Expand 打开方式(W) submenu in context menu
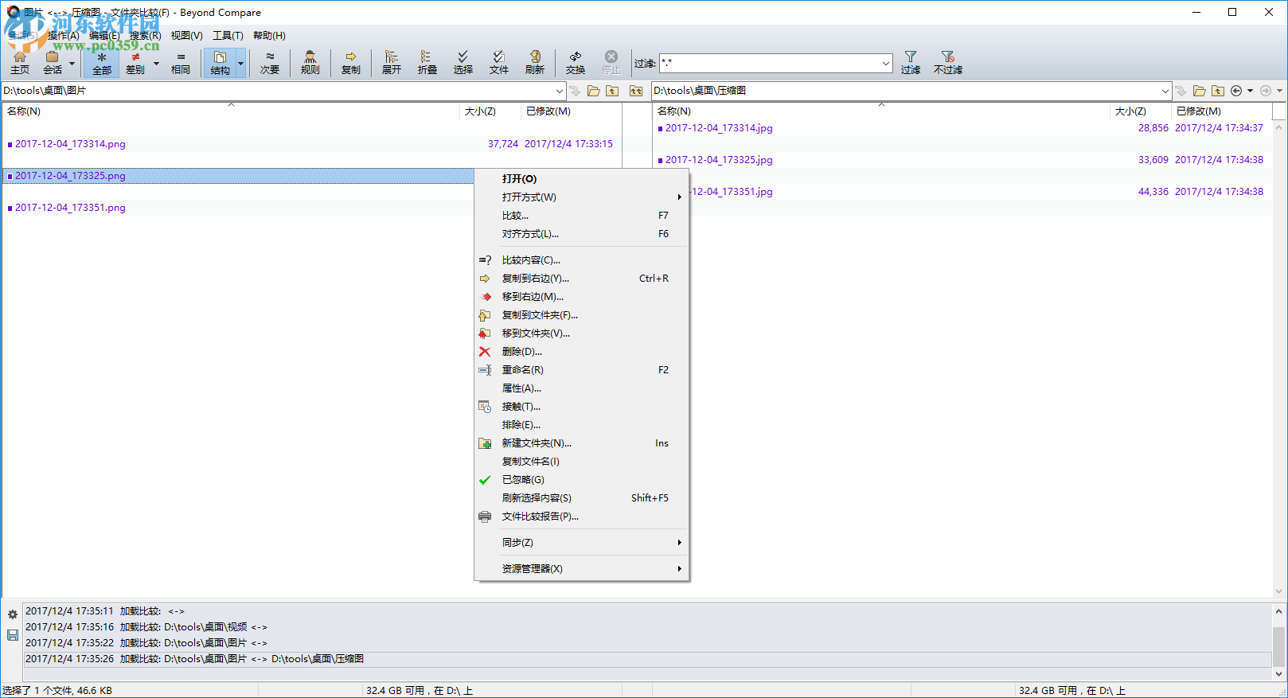The width and height of the screenshot is (1288, 698). coord(581,197)
